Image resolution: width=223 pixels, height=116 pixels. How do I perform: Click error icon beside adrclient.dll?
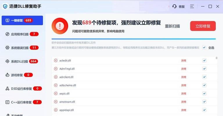click(x=56, y=77)
